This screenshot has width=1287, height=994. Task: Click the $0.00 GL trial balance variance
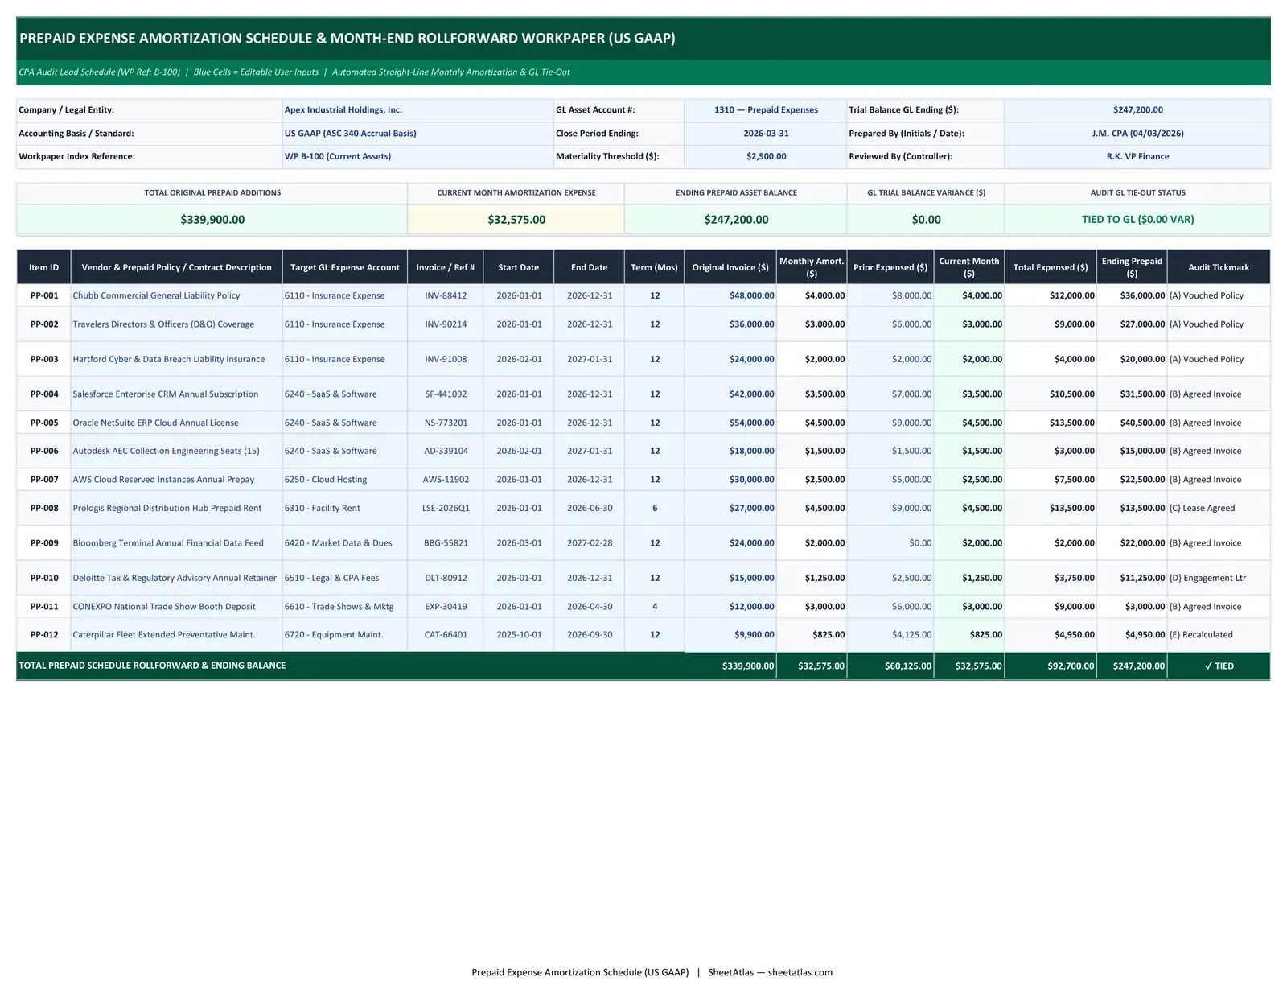[x=926, y=220]
